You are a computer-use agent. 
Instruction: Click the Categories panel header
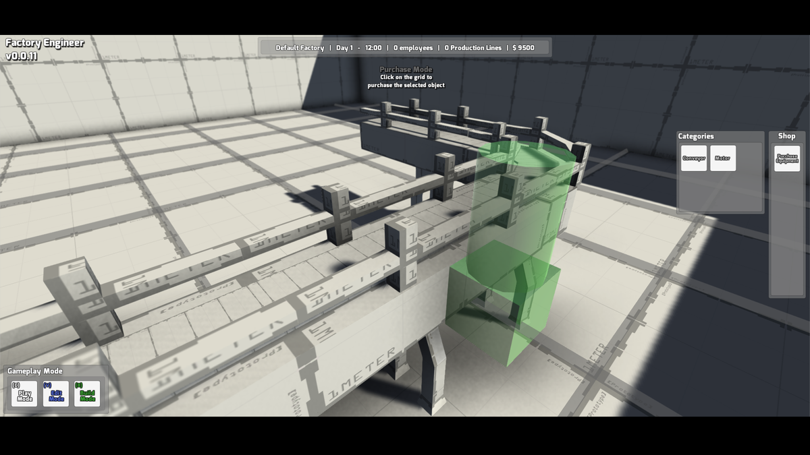click(696, 136)
